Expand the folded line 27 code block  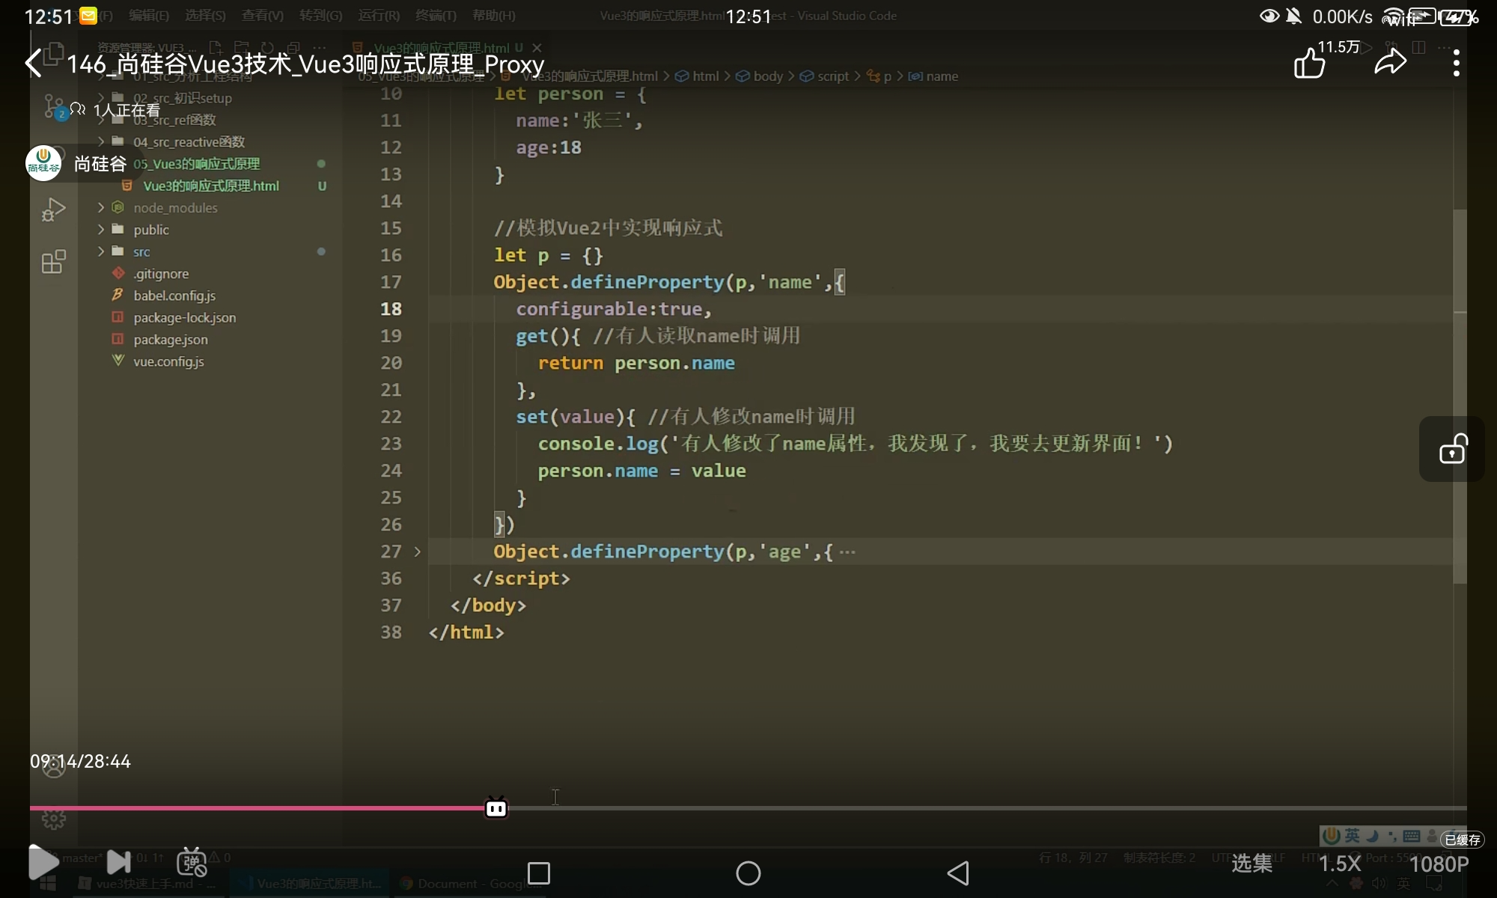click(x=418, y=552)
